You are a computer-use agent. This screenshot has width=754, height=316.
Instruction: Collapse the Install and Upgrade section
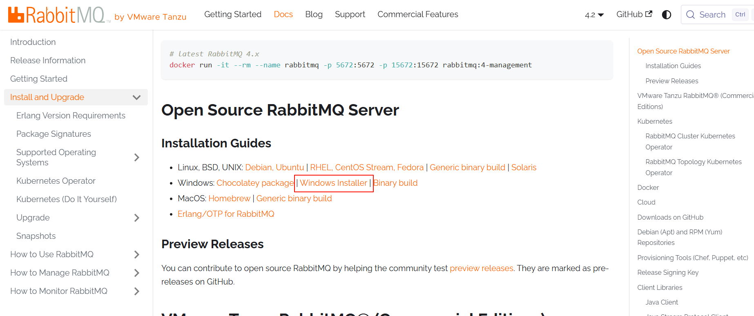pos(137,97)
